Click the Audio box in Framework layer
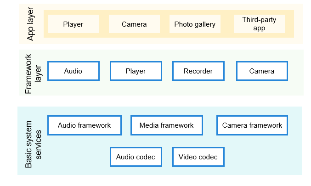Image resolution: width=311 pixels, height=186 pixels. click(73, 71)
